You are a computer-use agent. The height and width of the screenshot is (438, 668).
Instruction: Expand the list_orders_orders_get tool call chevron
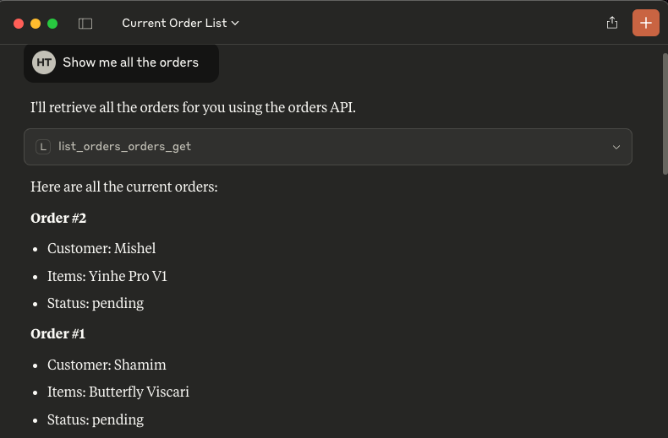(616, 147)
